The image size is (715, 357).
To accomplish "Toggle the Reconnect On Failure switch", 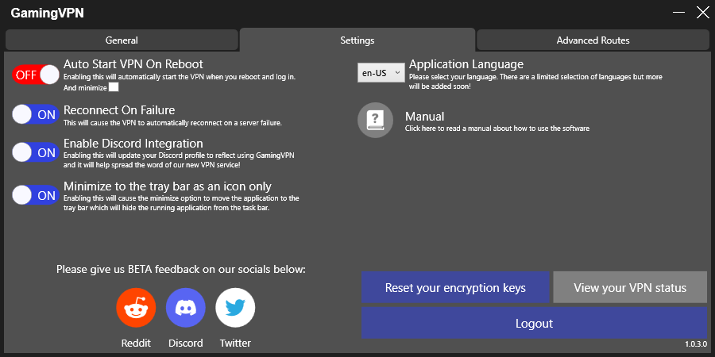I will (x=37, y=115).
